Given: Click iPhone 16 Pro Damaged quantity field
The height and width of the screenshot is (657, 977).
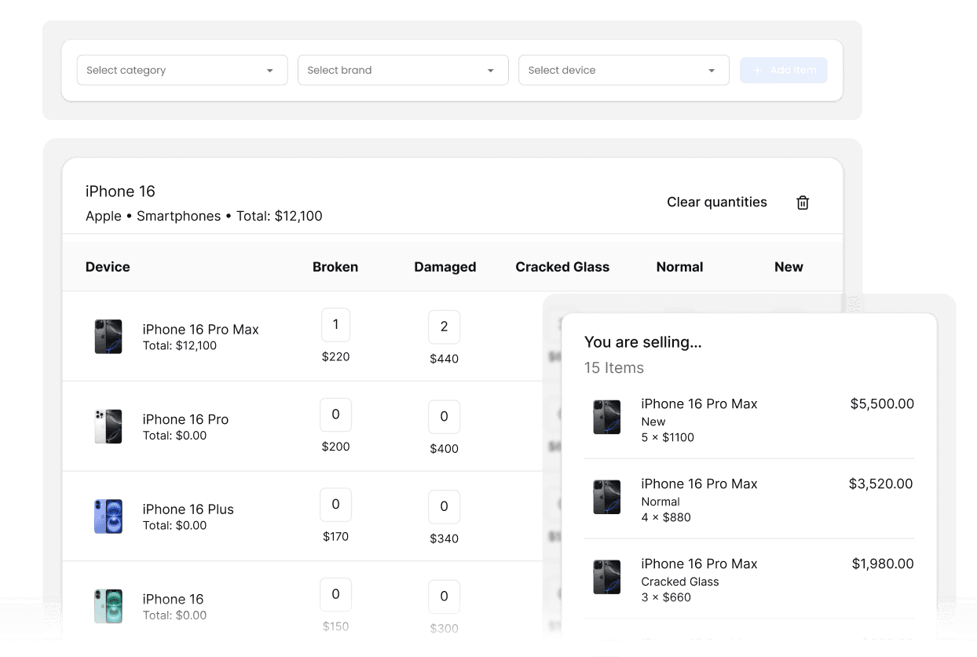Looking at the screenshot, I should point(444,417).
